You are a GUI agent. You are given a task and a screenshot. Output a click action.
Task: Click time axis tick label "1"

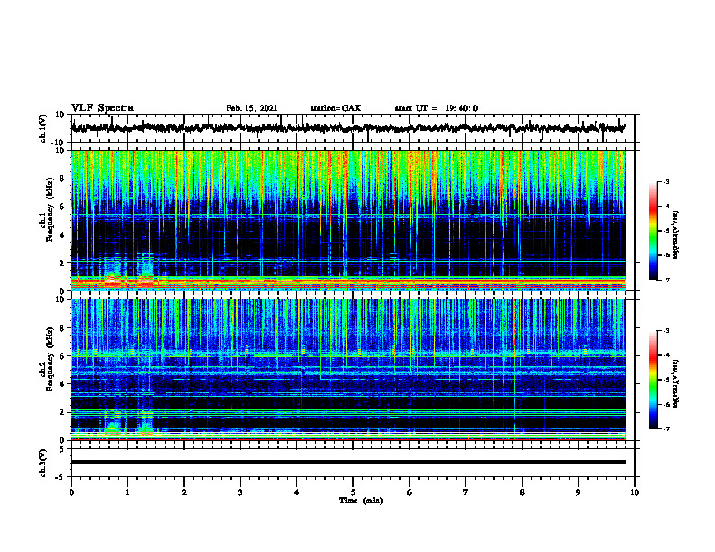(127, 492)
